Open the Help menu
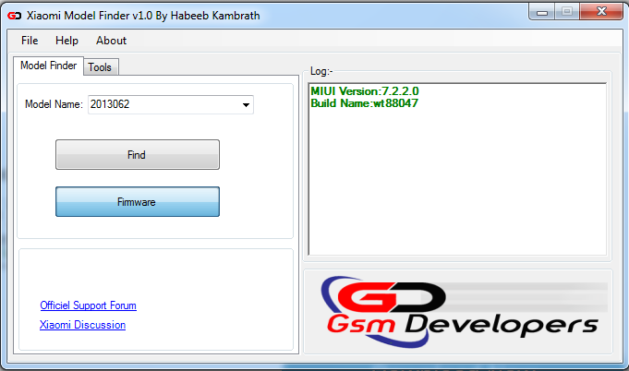Image resolution: width=629 pixels, height=371 pixels. 67,41
